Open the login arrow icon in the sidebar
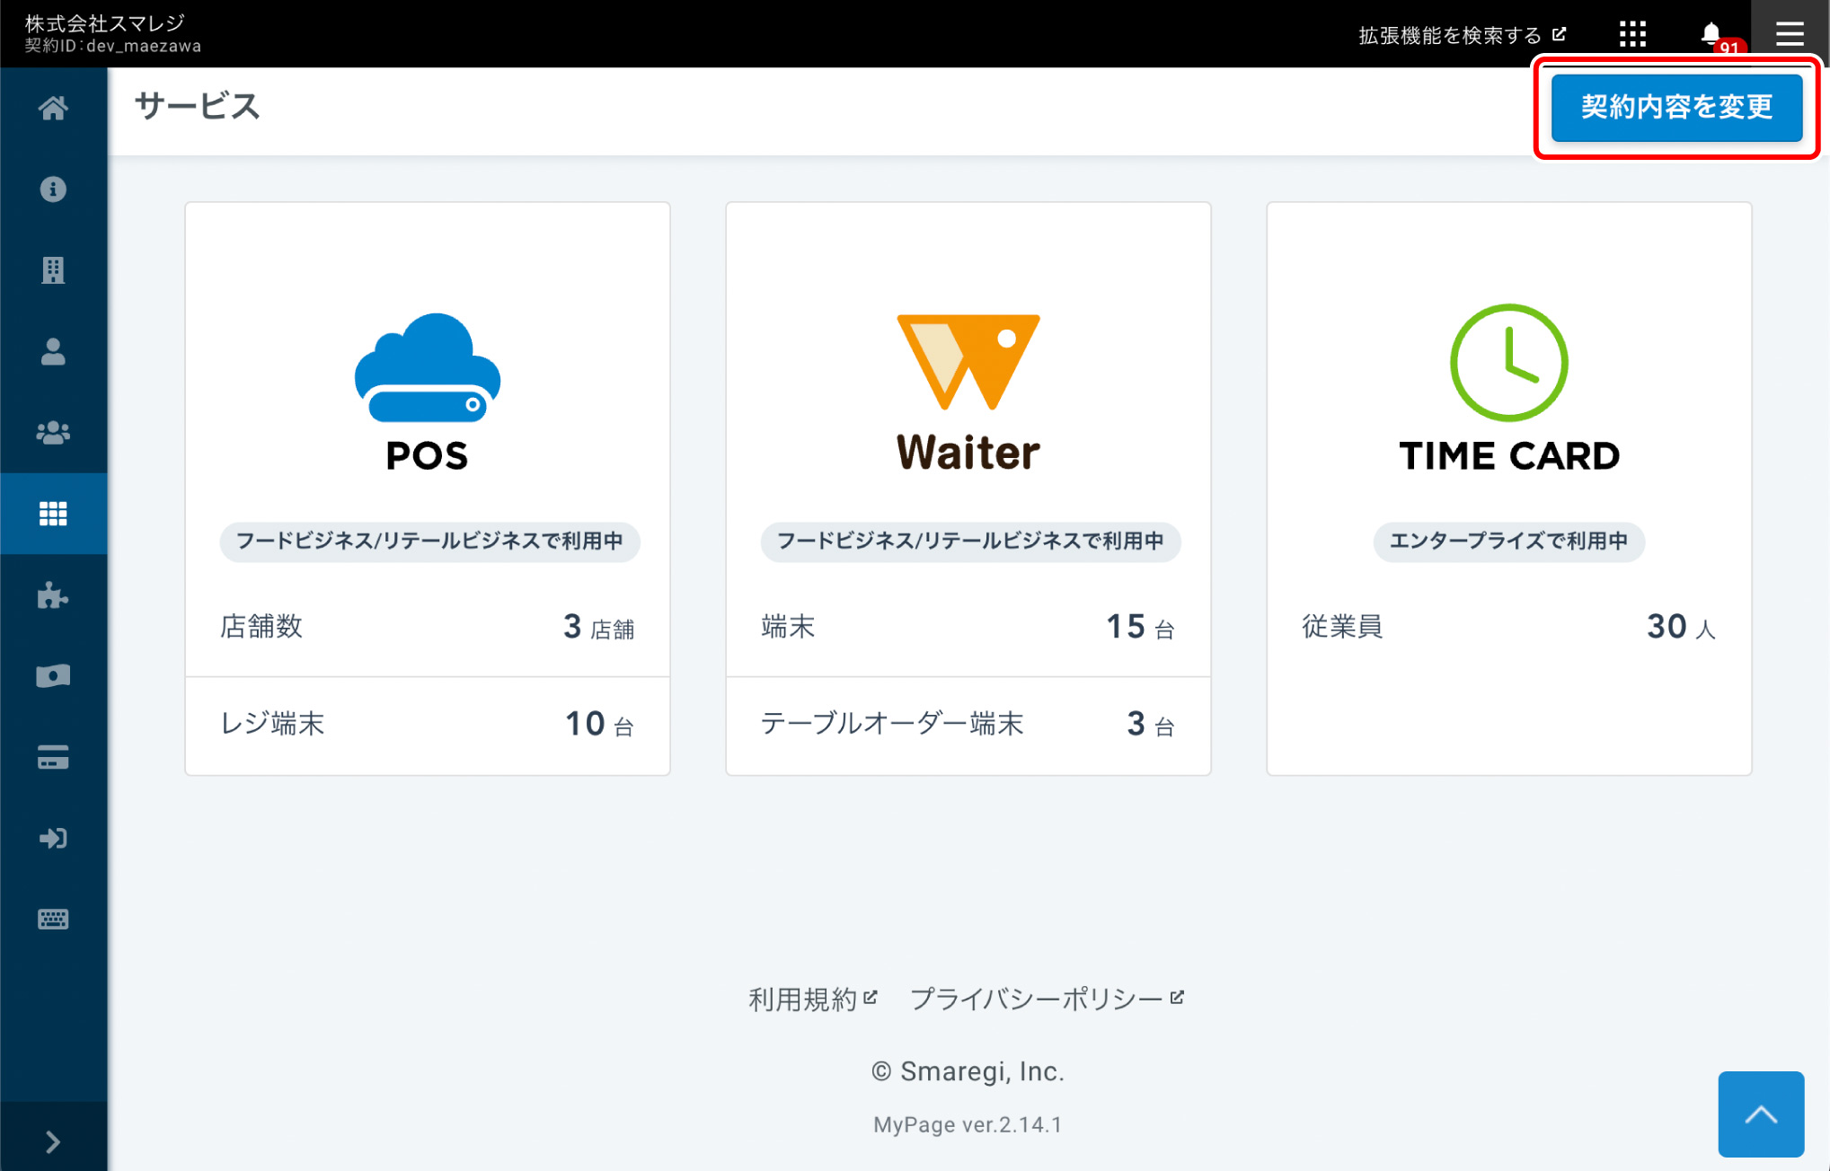The width and height of the screenshot is (1830, 1171). pyautogui.click(x=53, y=838)
